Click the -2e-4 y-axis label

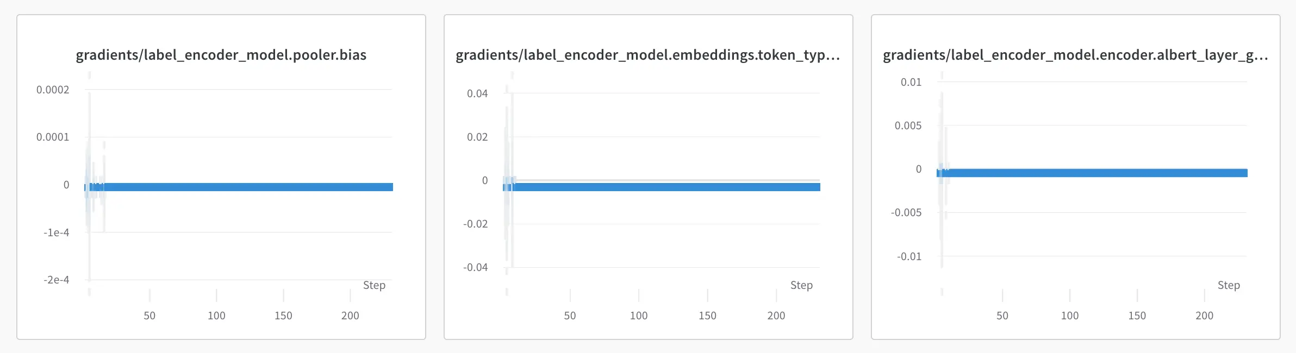click(57, 280)
